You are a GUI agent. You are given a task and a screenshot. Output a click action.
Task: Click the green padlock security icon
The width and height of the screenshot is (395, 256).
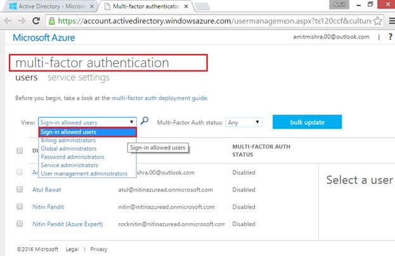(51, 21)
